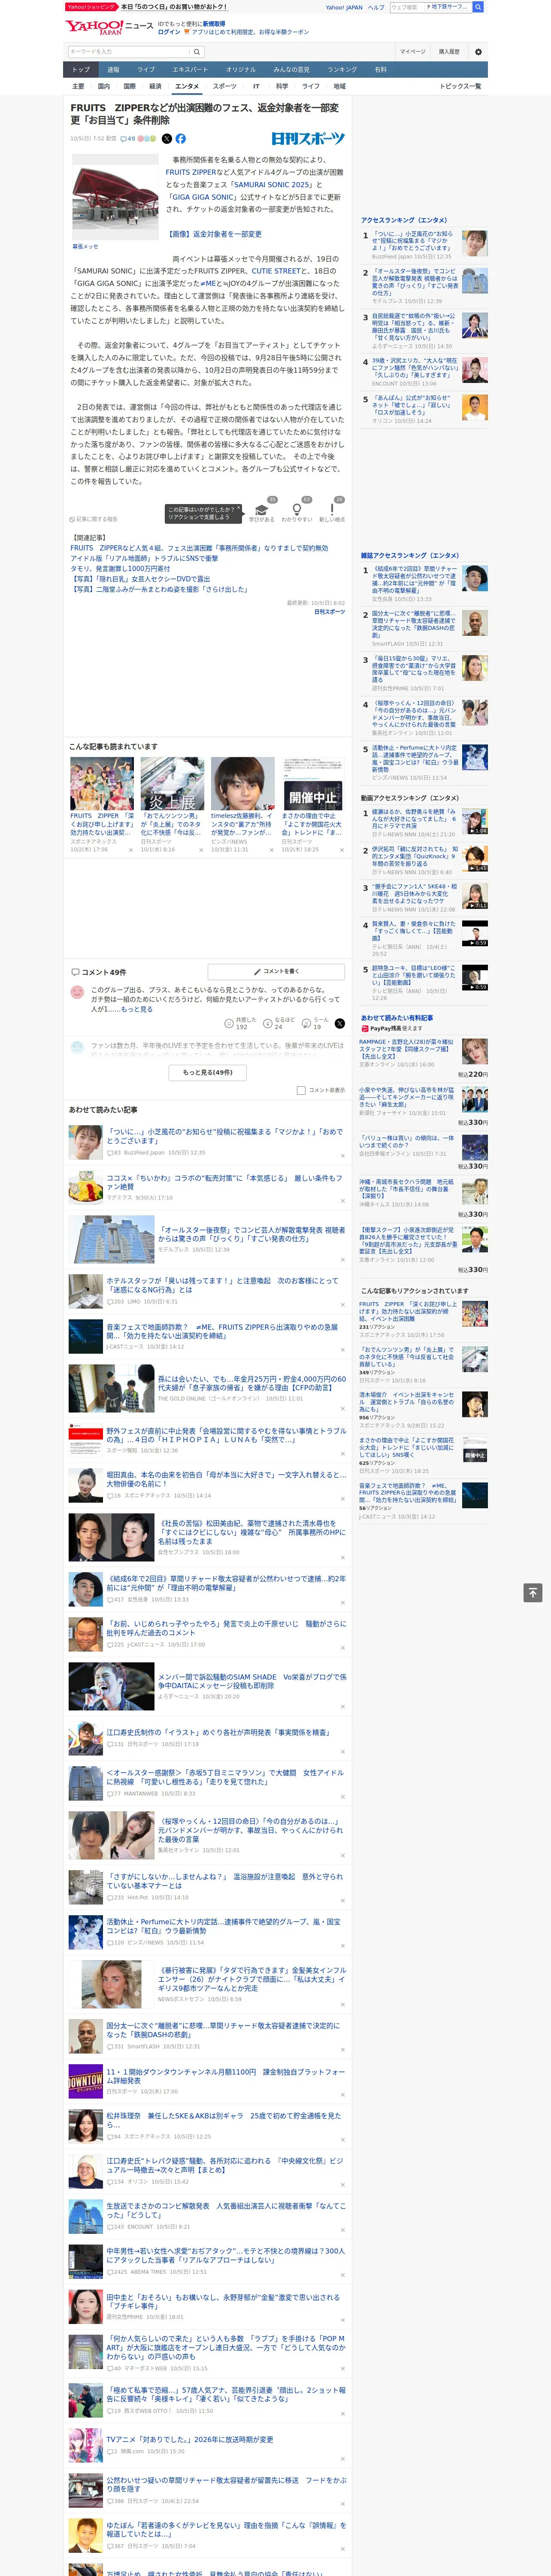Click the Yahoo!ショッピング banner label

click(x=91, y=7)
